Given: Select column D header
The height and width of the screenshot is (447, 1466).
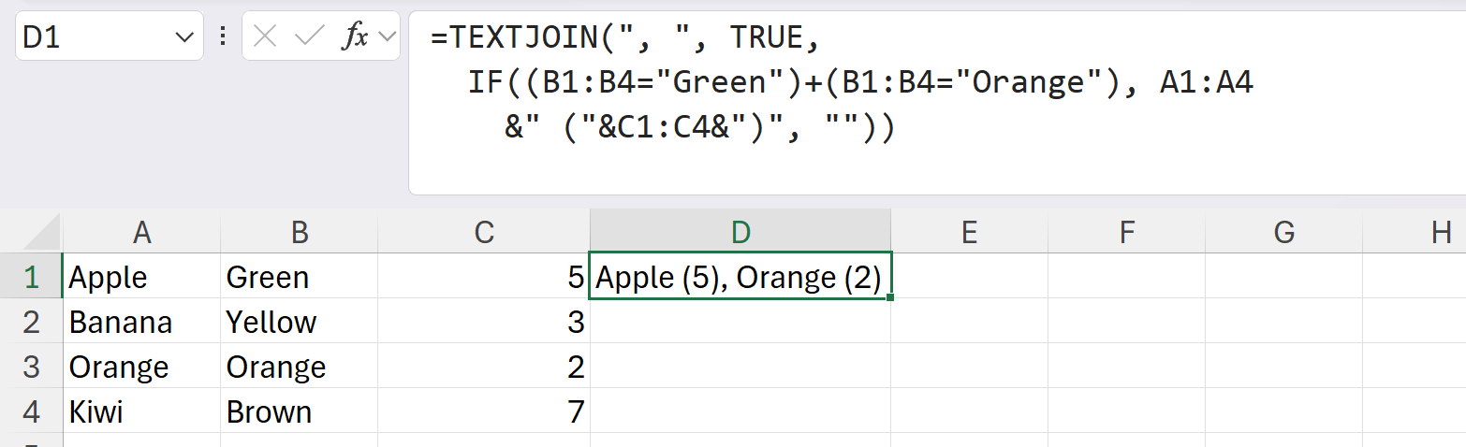Looking at the screenshot, I should click(x=740, y=232).
